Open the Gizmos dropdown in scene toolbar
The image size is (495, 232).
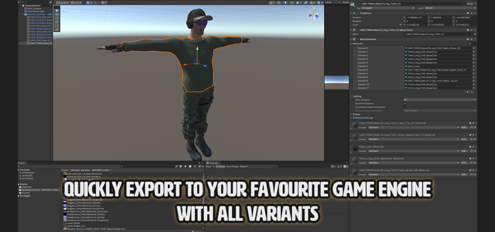tap(322, 2)
